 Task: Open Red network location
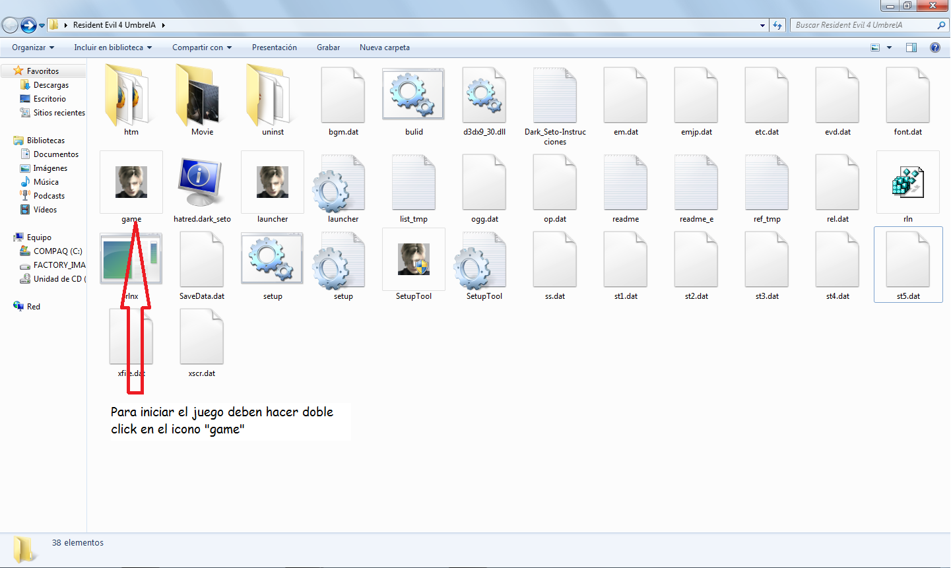point(33,307)
